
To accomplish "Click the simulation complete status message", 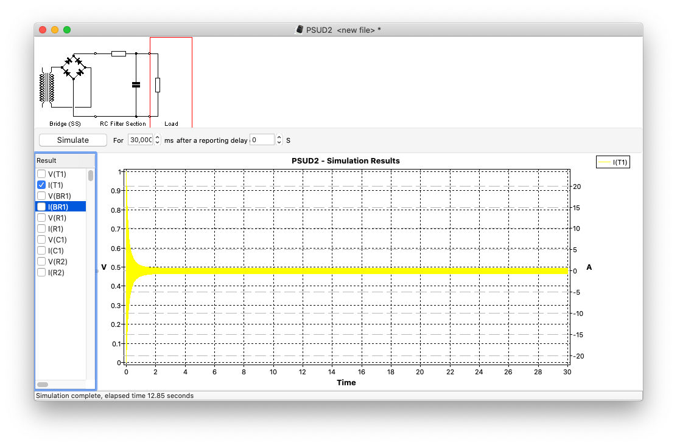I will (115, 396).
